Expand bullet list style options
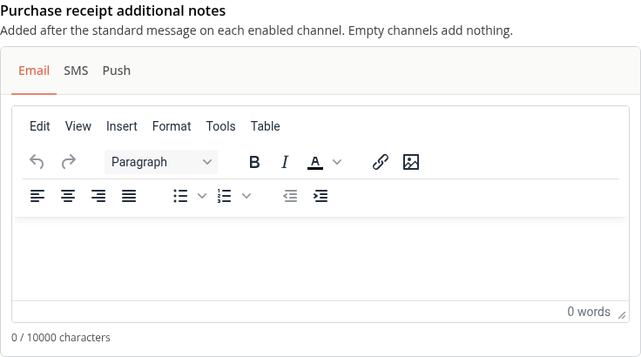The image size is (641, 357). point(202,196)
